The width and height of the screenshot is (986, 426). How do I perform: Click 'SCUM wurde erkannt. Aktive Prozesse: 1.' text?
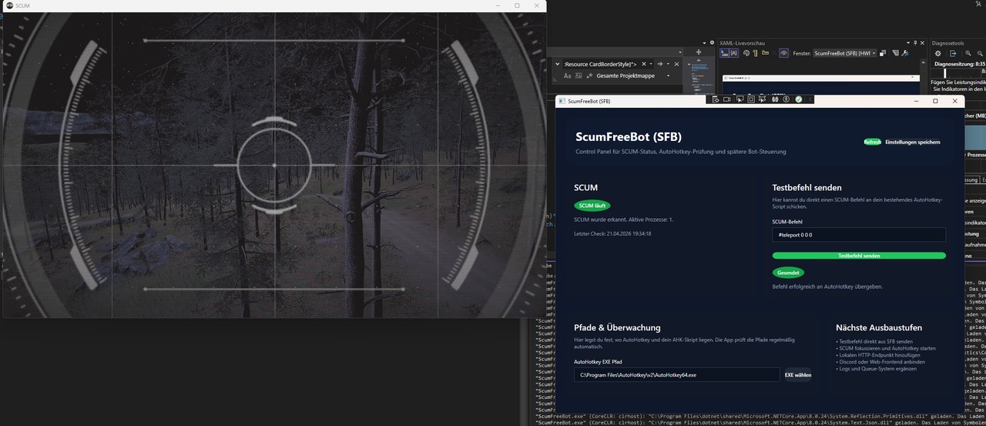tap(623, 220)
